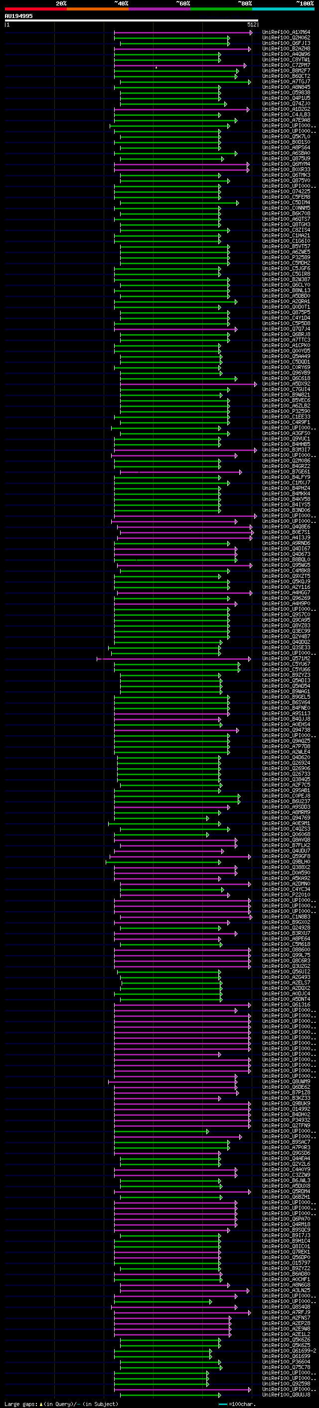Click the UniRef100_Q75C78 label
The width and height of the screenshot is (319, 1408).
click(x=286, y=1367)
